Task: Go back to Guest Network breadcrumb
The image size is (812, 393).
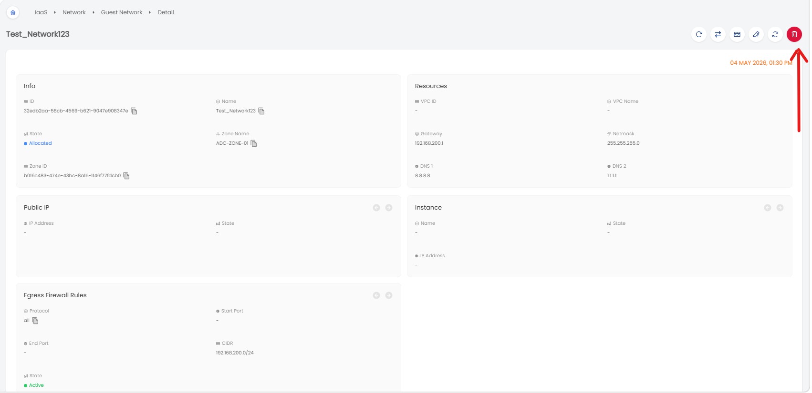Action: 122,12
